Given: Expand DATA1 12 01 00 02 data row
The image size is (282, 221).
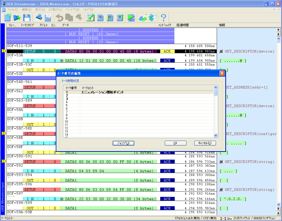Looking at the screenshot, I should click(62, 61).
